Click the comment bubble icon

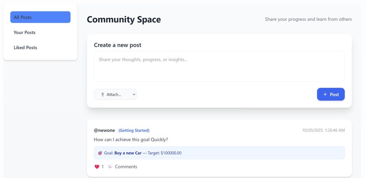coord(110,167)
